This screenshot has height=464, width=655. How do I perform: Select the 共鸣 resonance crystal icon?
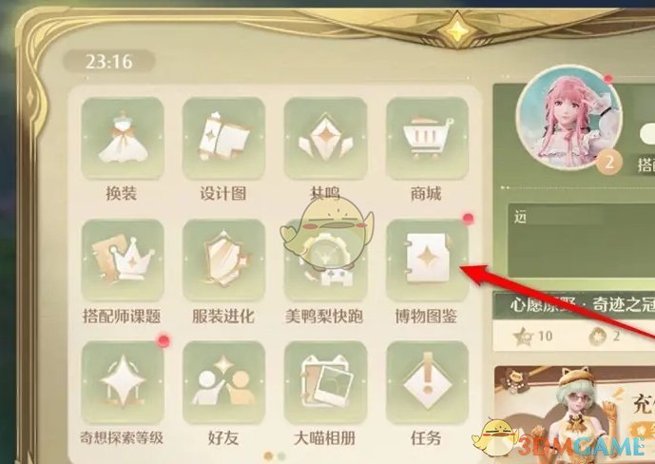point(325,138)
